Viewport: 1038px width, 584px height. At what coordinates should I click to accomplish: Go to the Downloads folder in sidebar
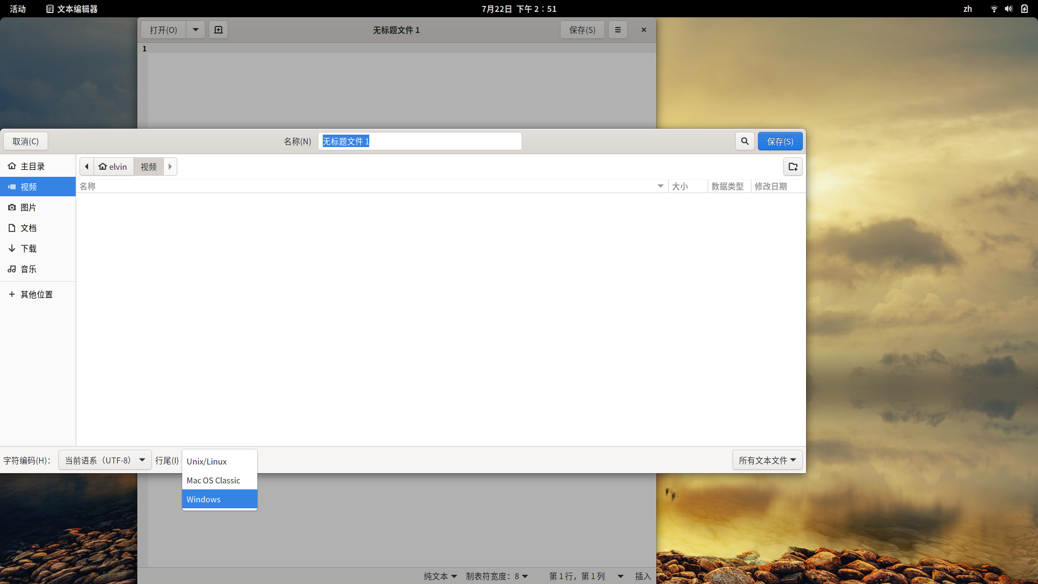(29, 249)
